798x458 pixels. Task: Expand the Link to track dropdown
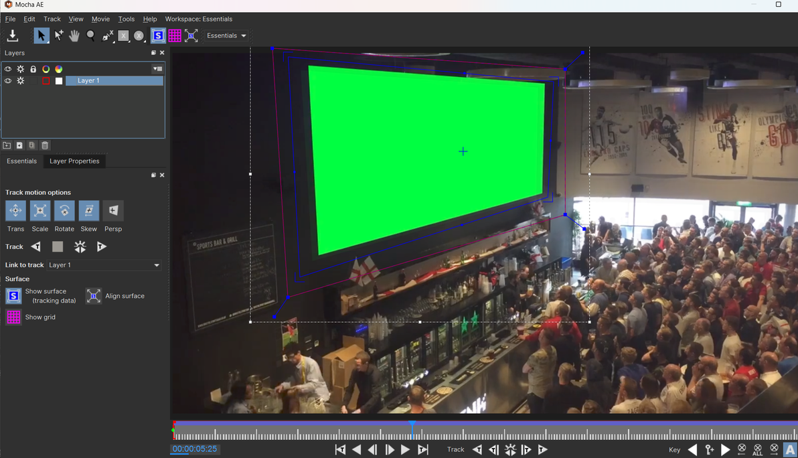pos(104,265)
